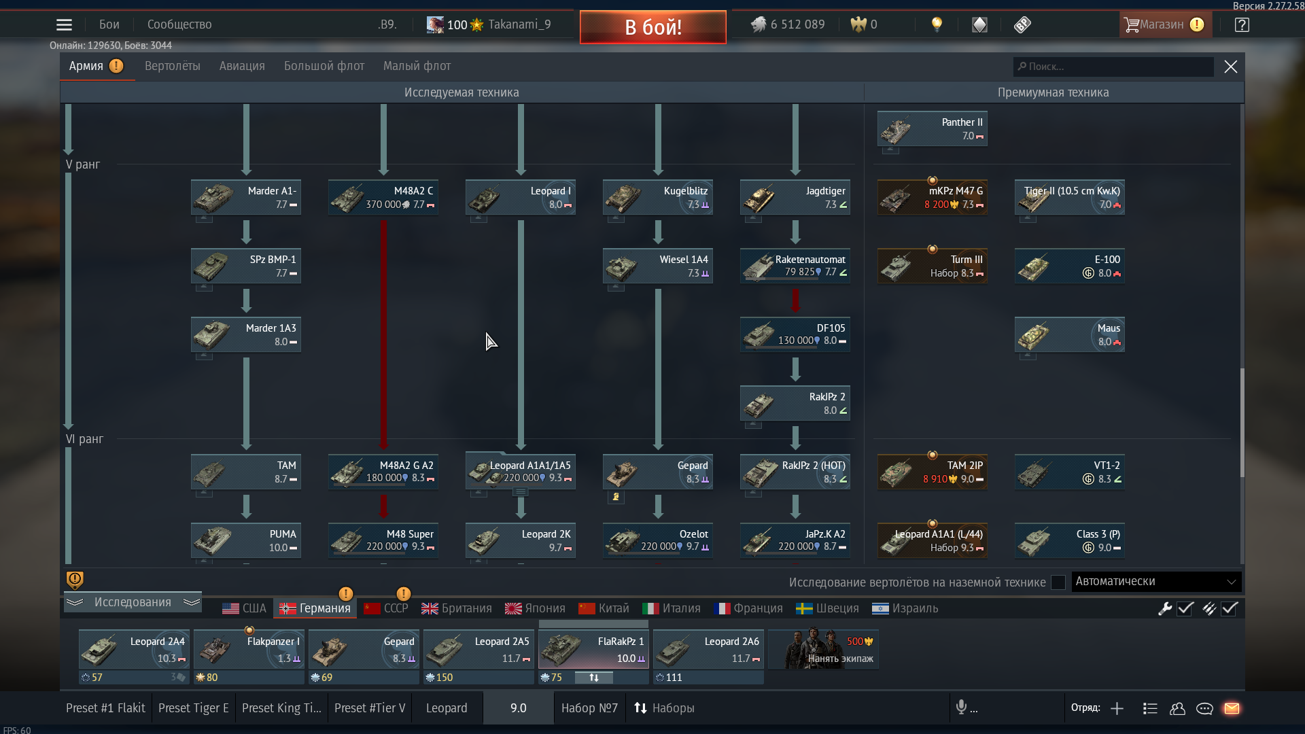Select the Япония nation tab

click(535, 608)
